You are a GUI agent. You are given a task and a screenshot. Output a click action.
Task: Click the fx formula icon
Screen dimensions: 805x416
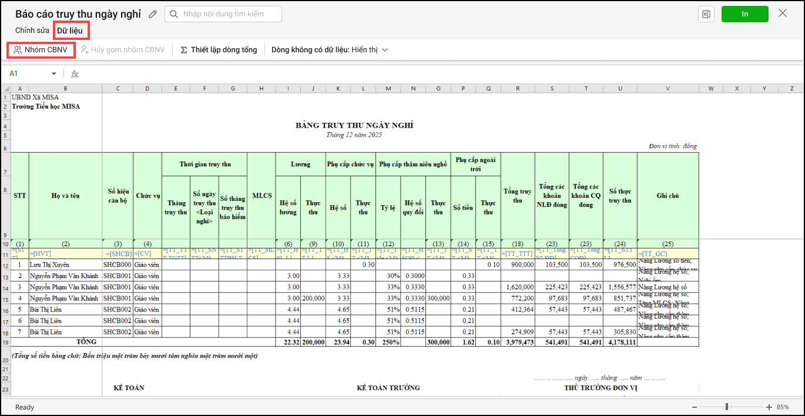tap(75, 74)
